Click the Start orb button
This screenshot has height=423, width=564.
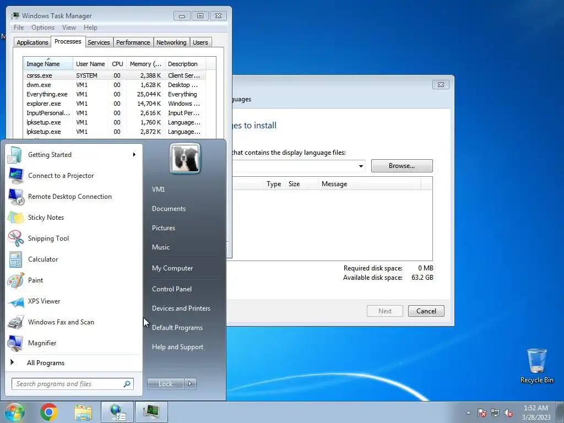tap(15, 412)
